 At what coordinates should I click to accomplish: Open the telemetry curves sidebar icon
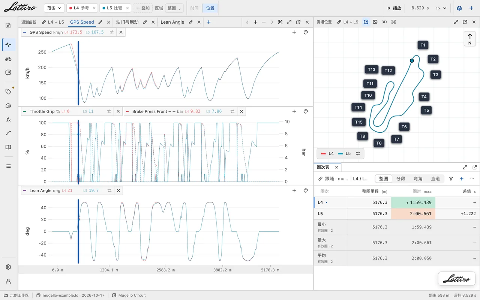point(8,45)
